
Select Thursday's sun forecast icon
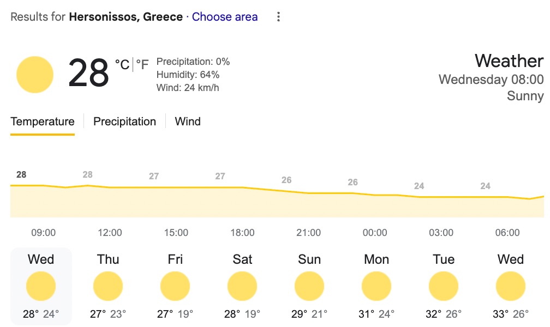(108, 286)
